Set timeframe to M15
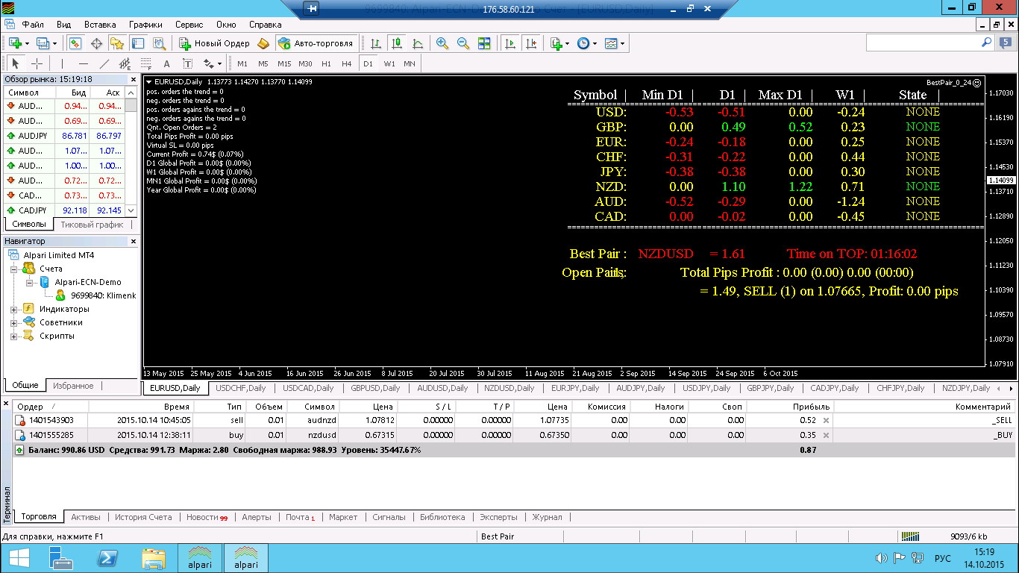The image size is (1019, 573). pyautogui.click(x=284, y=64)
